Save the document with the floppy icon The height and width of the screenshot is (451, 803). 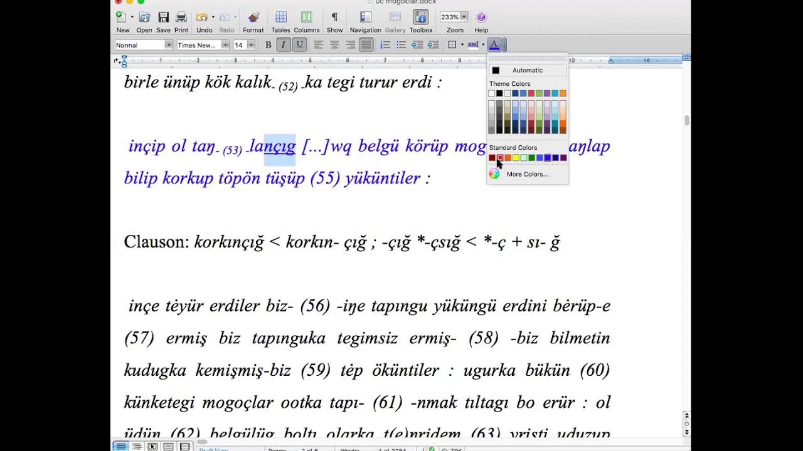(163, 18)
